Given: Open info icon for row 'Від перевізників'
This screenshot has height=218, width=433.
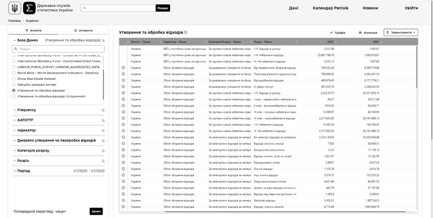Looking at the screenshot, I should click(x=123, y=67).
